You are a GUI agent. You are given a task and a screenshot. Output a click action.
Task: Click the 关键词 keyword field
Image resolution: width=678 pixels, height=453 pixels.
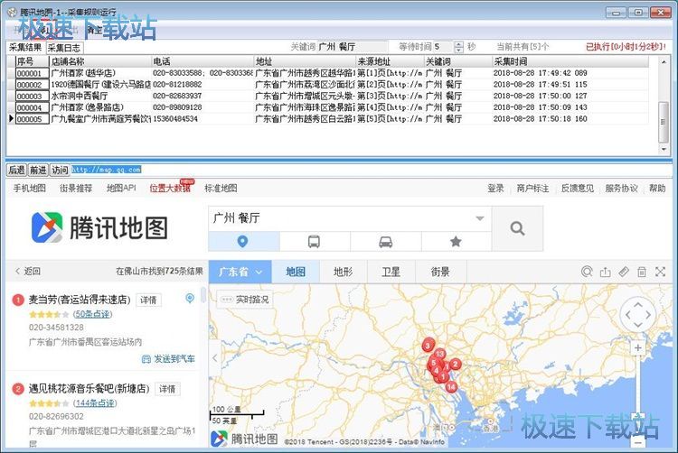[x=353, y=47]
